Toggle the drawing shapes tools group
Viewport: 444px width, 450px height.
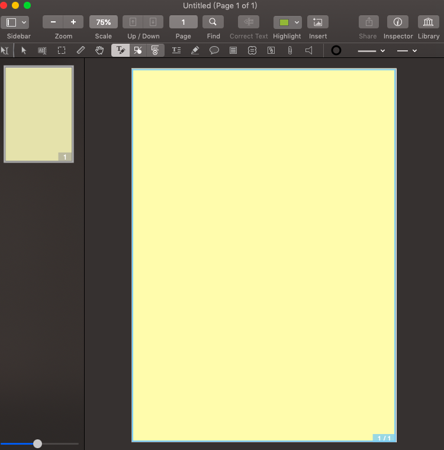[x=138, y=50]
